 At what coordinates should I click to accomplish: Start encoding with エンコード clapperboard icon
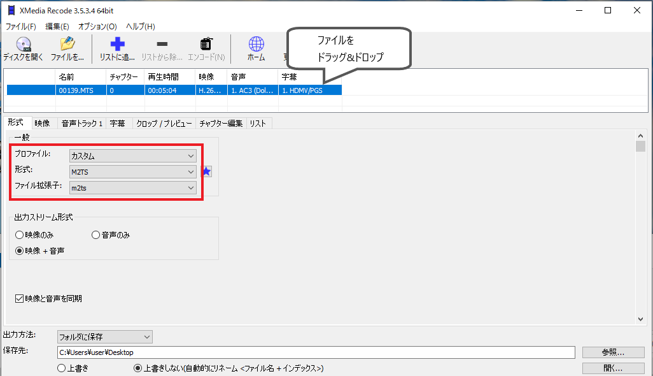[206, 49]
